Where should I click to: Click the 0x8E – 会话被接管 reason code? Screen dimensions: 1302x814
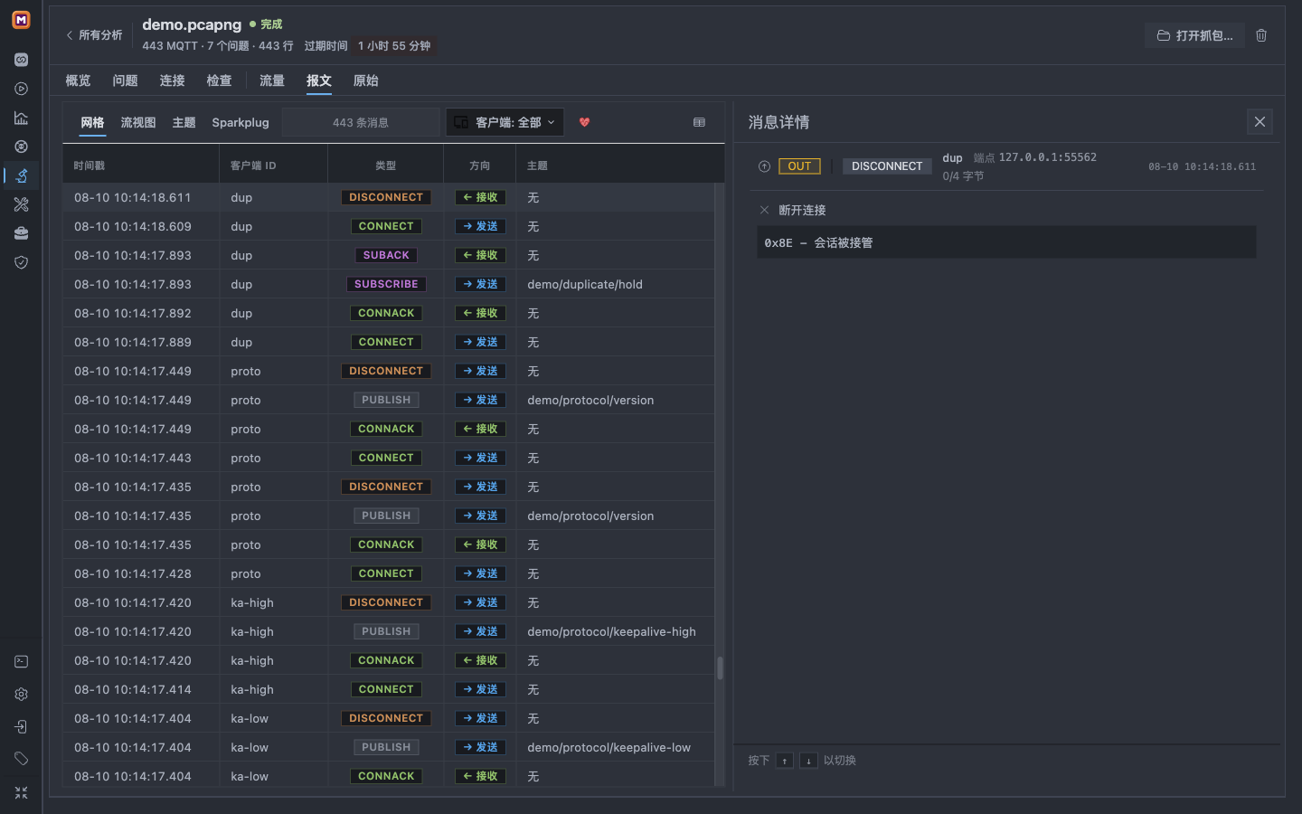click(x=1006, y=242)
